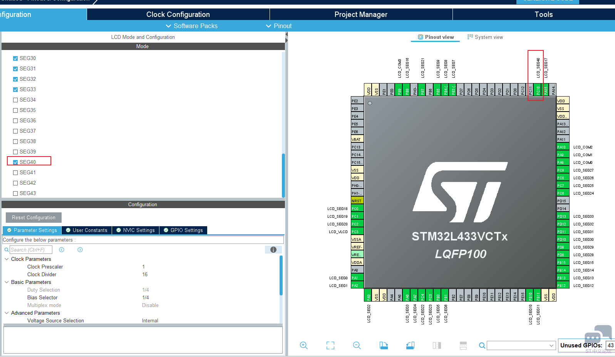Image resolution: width=615 pixels, height=357 pixels.
Task: Zoom in on the pinout view
Action: point(304,345)
